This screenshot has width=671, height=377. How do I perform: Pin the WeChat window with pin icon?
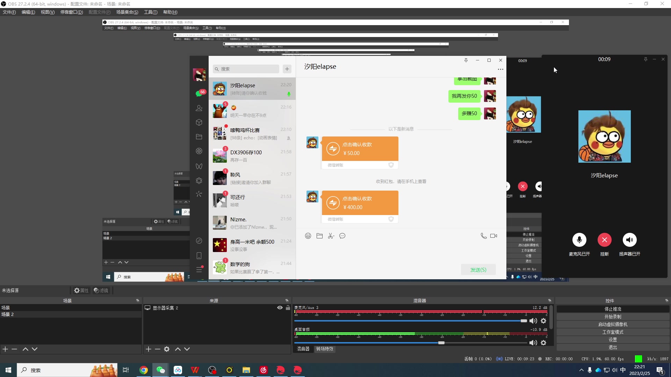tap(466, 60)
